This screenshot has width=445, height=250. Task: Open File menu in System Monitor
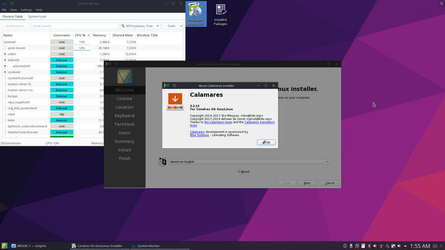(x=4, y=10)
